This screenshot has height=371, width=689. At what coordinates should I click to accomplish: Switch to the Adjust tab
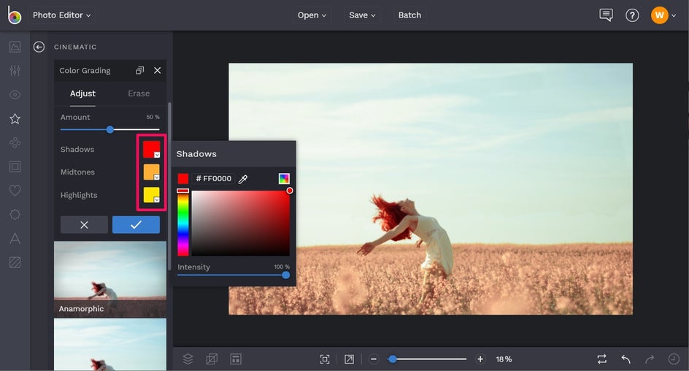(x=82, y=93)
